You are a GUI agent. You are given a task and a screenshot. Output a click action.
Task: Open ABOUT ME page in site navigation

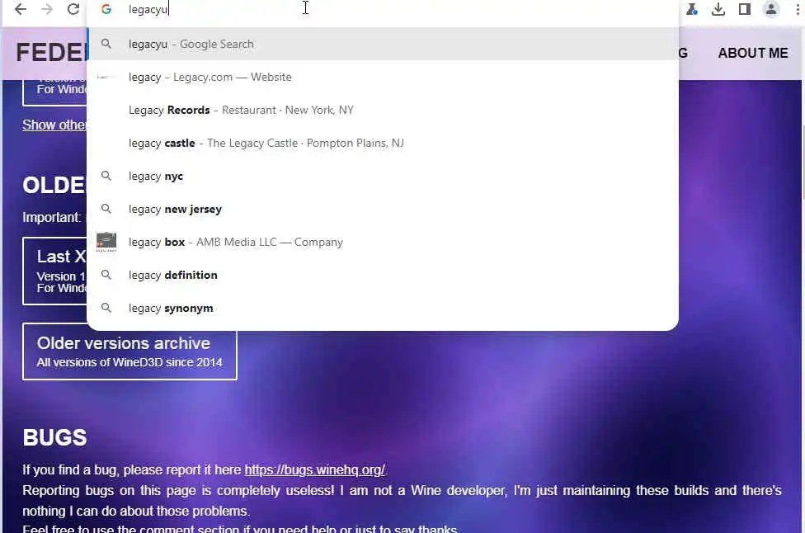pyautogui.click(x=753, y=53)
